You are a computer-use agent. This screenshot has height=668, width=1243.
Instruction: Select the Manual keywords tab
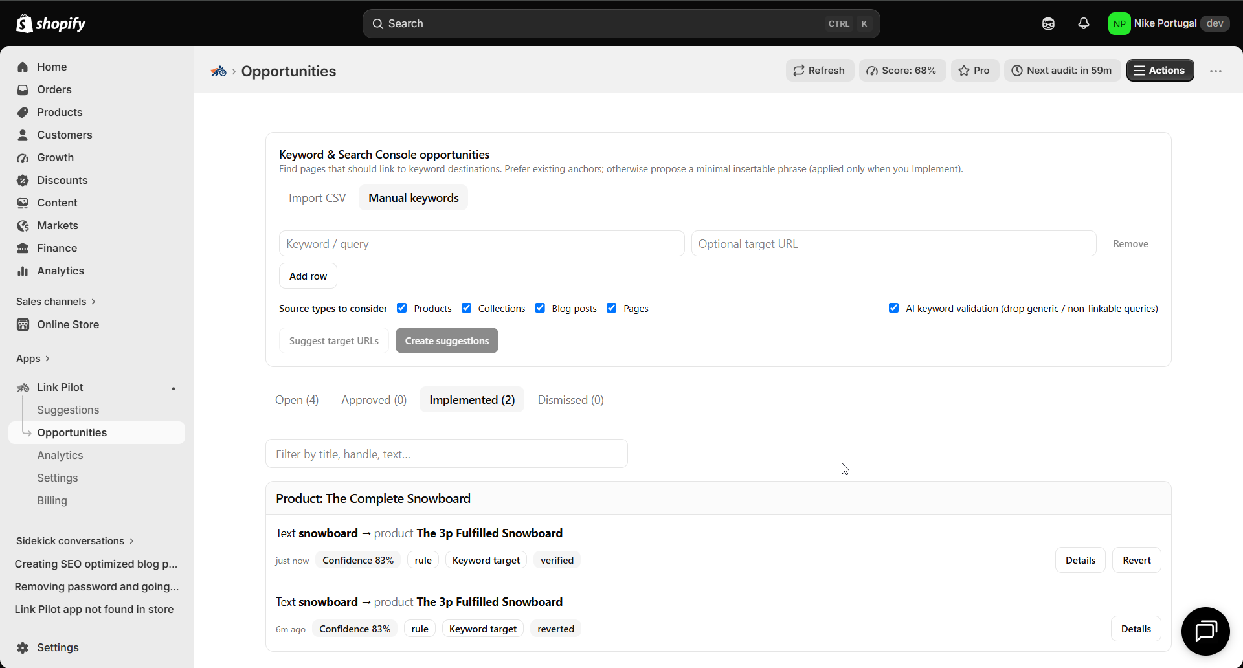414,198
